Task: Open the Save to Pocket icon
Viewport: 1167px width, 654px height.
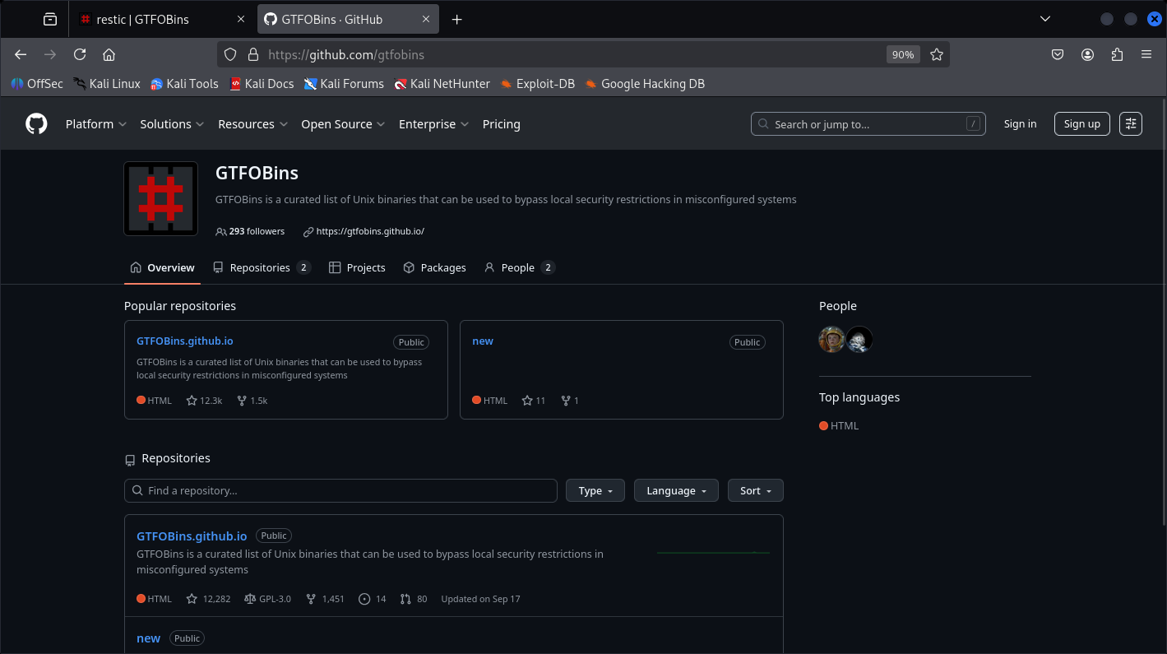Action: (x=1058, y=54)
